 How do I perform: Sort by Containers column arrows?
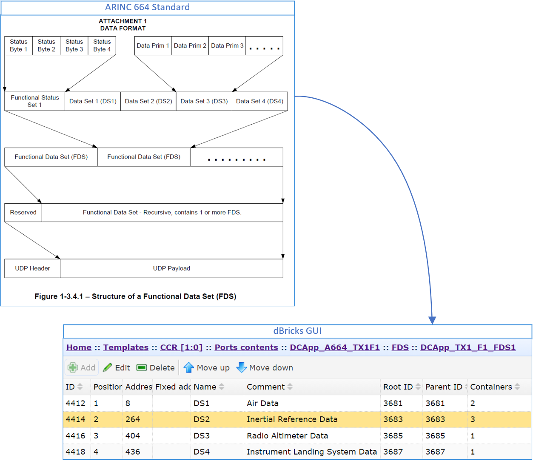[x=517, y=387]
